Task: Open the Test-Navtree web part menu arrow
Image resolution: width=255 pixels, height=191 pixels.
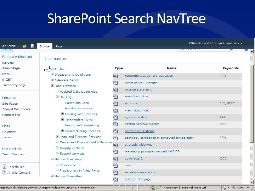Action: [x=240, y=59]
